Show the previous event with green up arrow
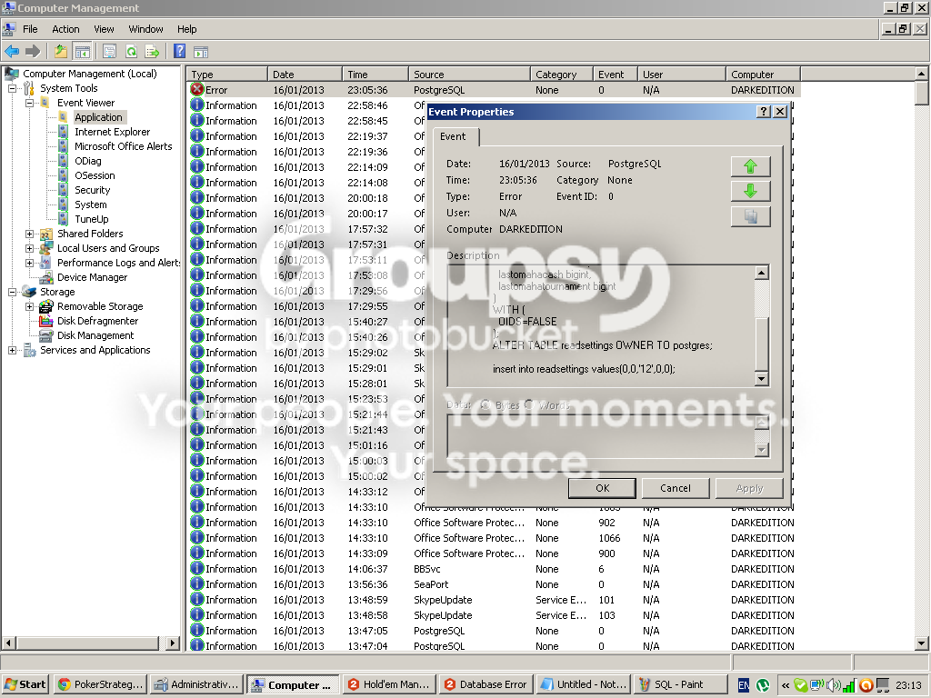This screenshot has height=698, width=931. (750, 166)
